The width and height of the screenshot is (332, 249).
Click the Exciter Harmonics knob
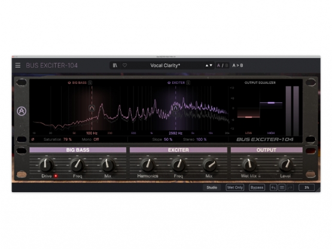pos(148,165)
